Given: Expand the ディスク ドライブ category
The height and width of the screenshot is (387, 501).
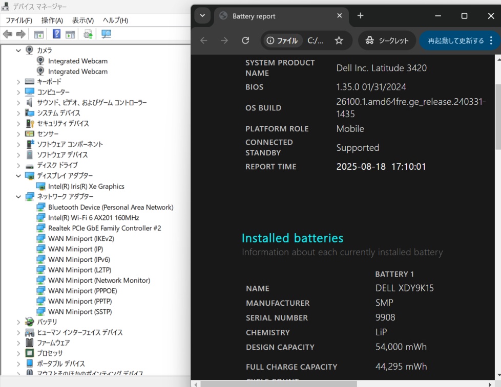Looking at the screenshot, I should click(18, 165).
